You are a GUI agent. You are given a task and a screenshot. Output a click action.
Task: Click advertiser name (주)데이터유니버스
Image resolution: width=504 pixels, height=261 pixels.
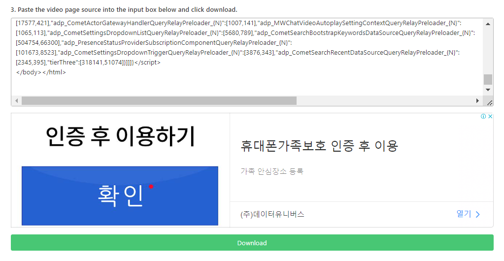point(272,214)
